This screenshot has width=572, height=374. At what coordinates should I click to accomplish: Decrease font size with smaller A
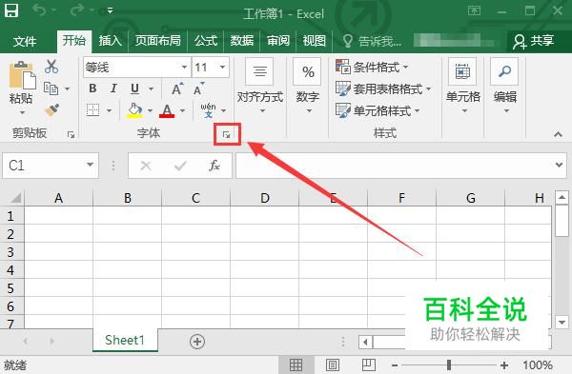(199, 89)
